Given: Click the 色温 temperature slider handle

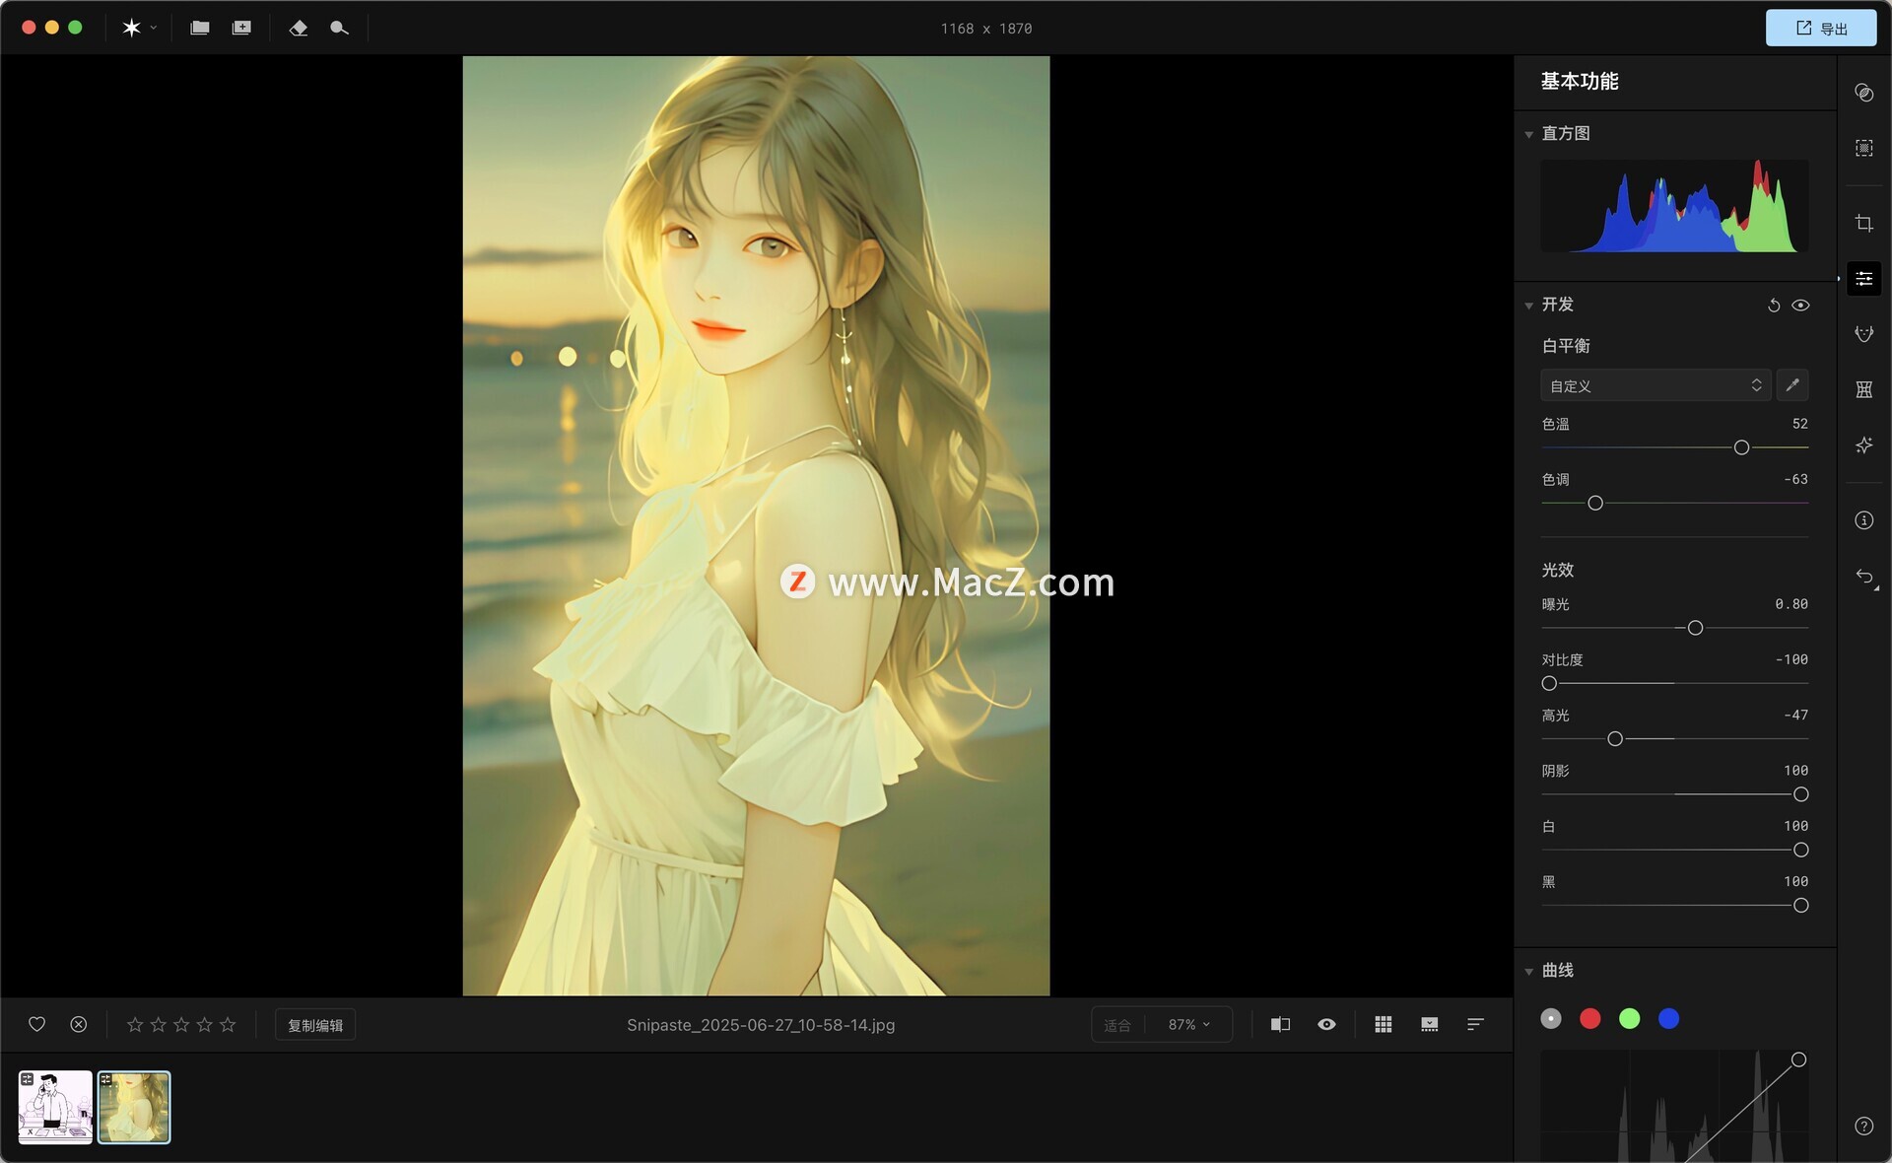Looking at the screenshot, I should pyautogui.click(x=1741, y=447).
